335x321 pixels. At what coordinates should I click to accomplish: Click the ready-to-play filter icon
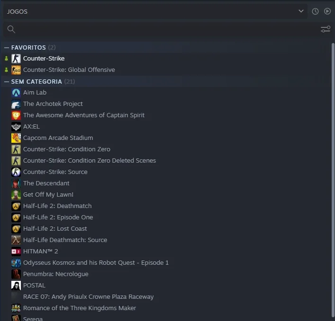(327, 11)
